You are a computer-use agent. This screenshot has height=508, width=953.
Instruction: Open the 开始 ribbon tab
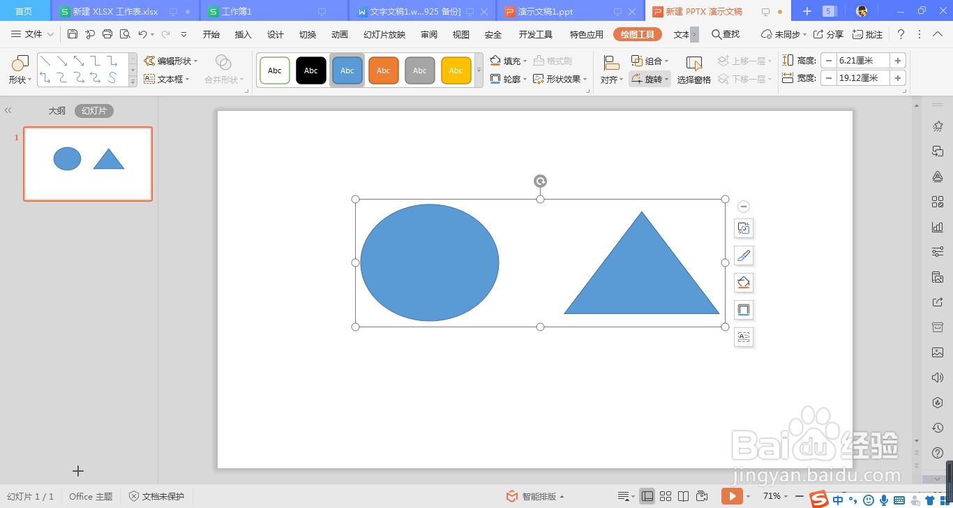(211, 34)
